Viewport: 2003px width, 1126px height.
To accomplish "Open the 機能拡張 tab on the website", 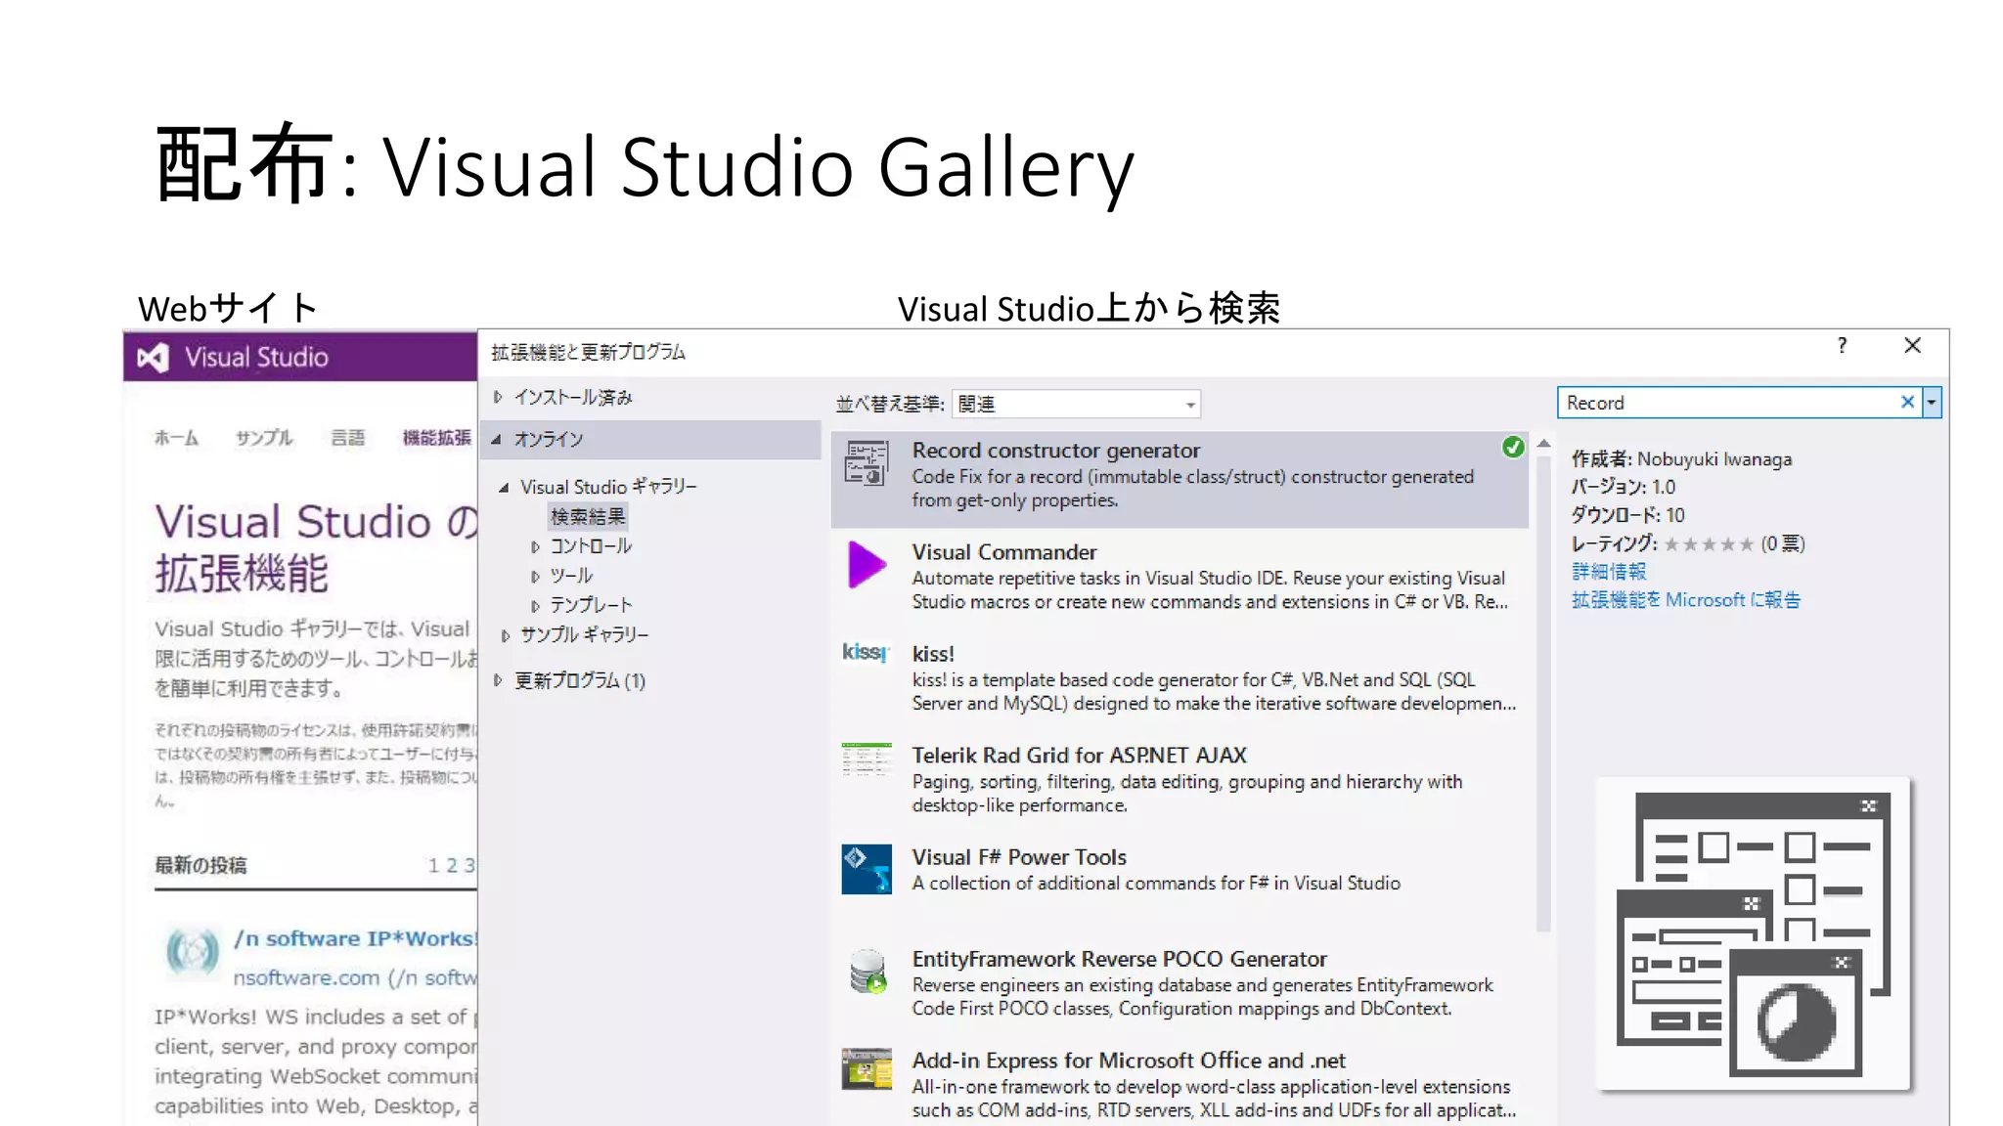I will [436, 438].
